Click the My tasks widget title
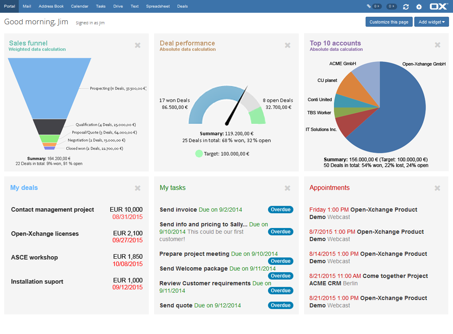 (x=172, y=188)
